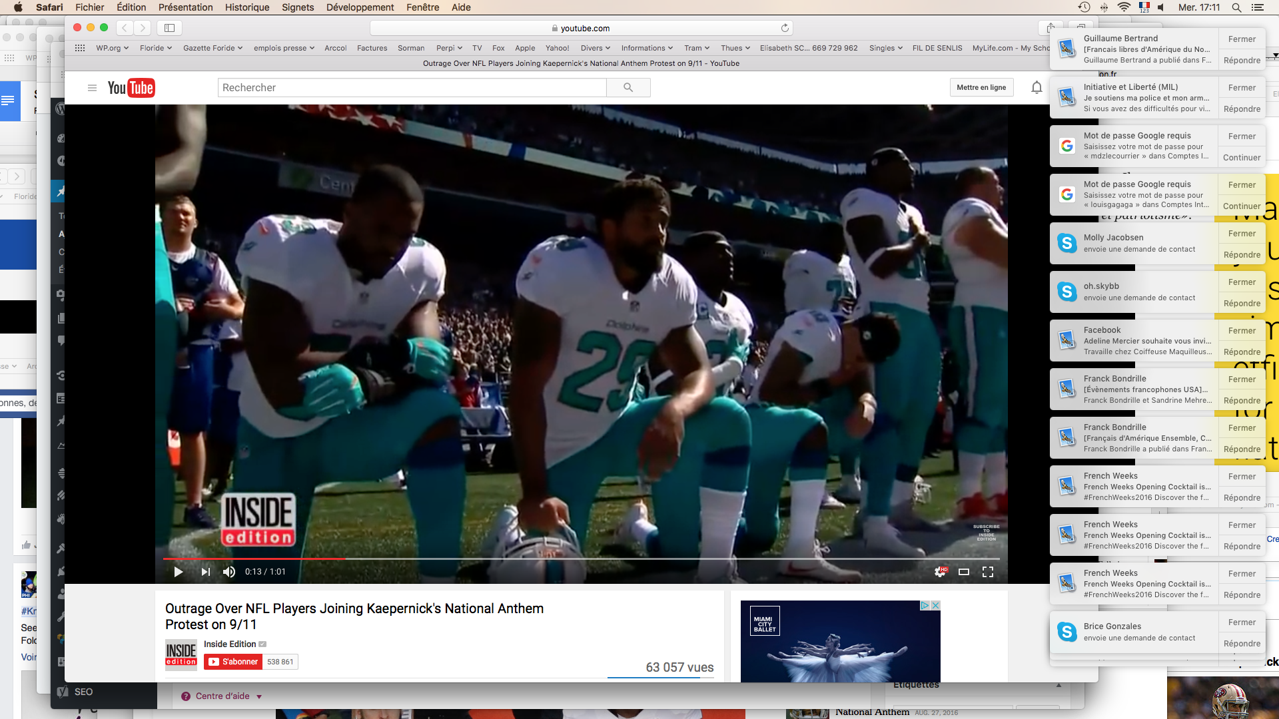The image size is (1279, 719).
Task: Open the Historique menu
Action: tap(247, 7)
